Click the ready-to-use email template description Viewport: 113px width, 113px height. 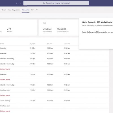pos(97,25)
